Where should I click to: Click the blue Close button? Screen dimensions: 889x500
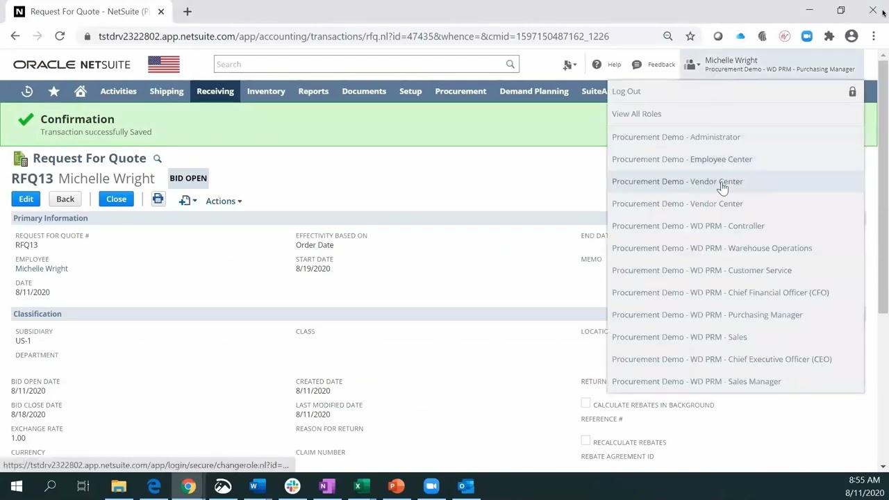click(x=116, y=199)
